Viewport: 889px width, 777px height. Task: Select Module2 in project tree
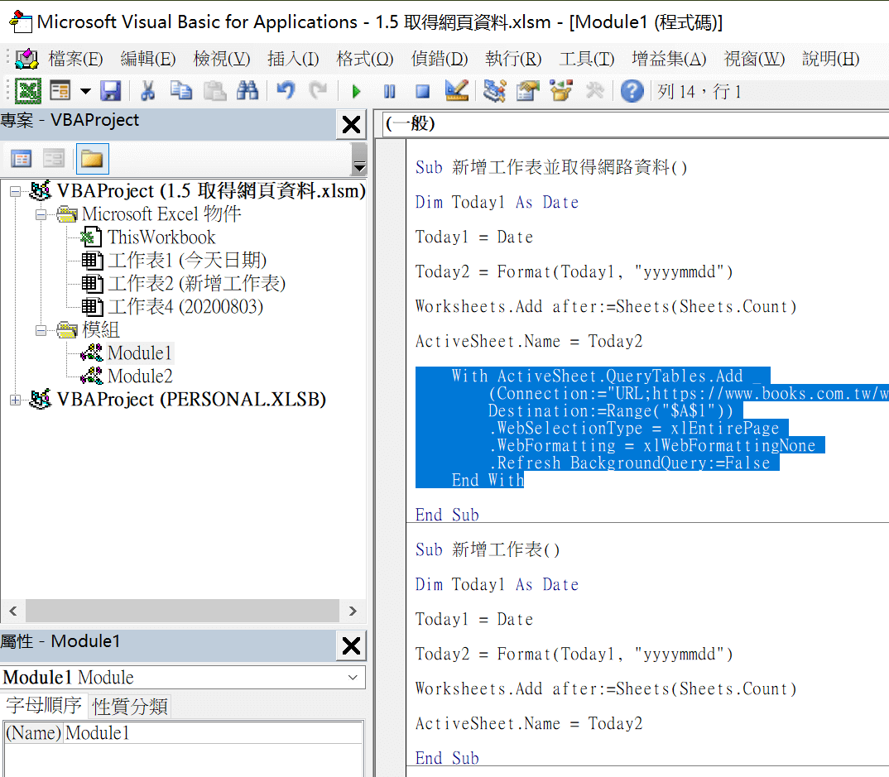140,377
